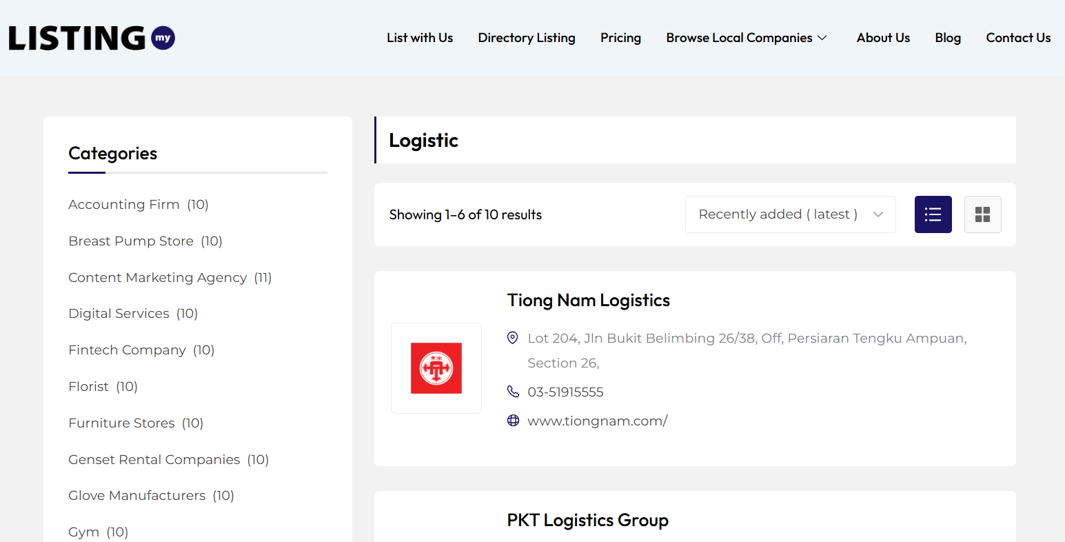Open the PKT Logistics Group listing title
The image size is (1065, 542).
(588, 521)
